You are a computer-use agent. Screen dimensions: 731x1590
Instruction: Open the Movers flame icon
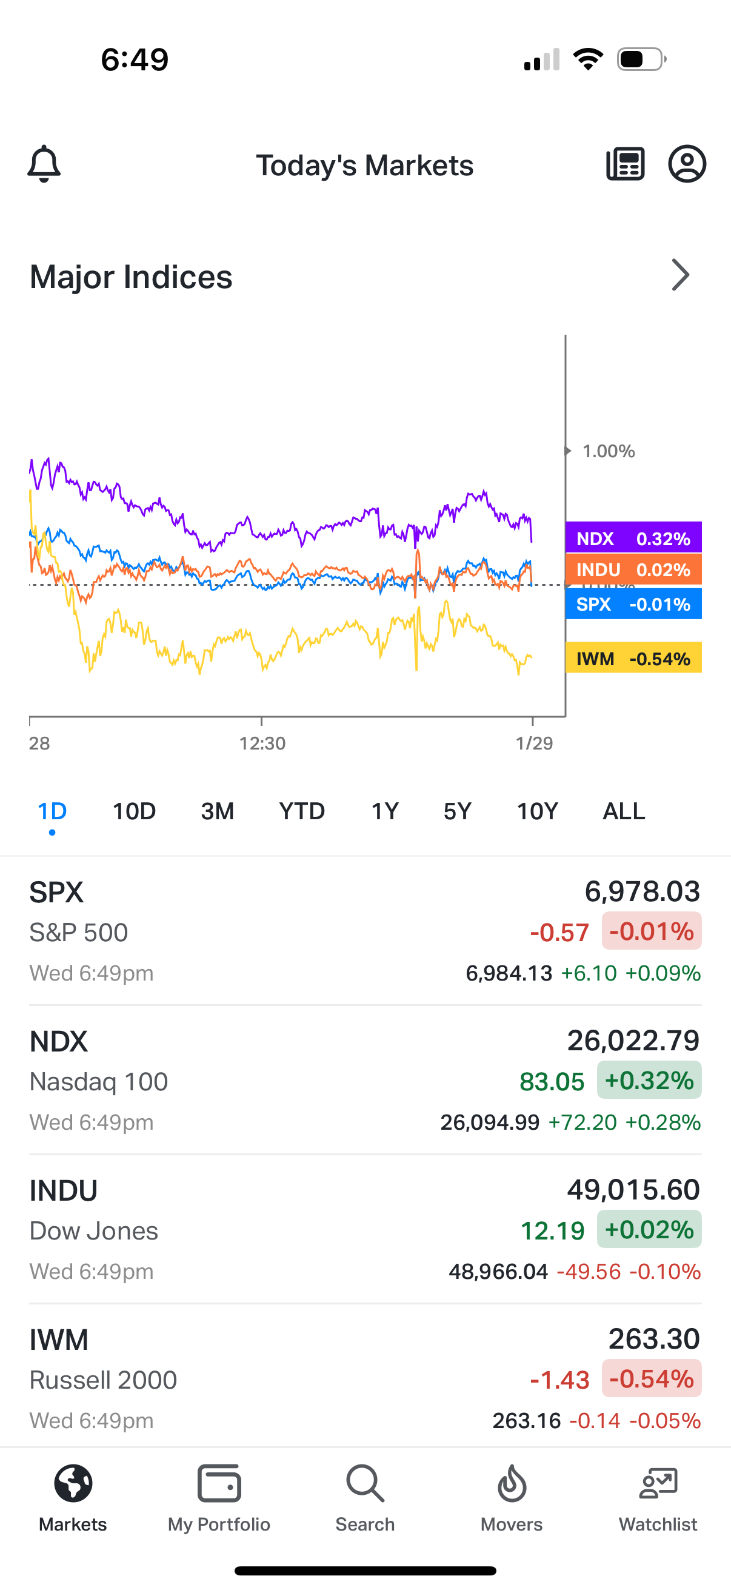point(512,1483)
